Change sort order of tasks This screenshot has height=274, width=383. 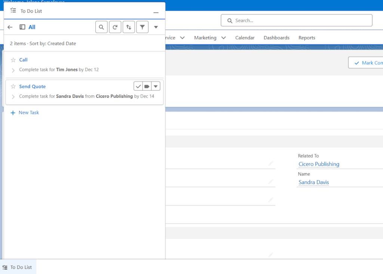click(129, 27)
